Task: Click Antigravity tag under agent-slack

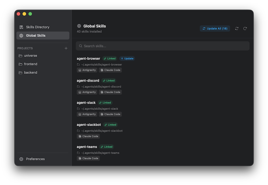Action: 87,114
